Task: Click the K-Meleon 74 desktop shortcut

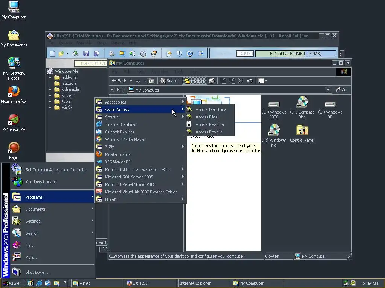Action: click(14, 123)
